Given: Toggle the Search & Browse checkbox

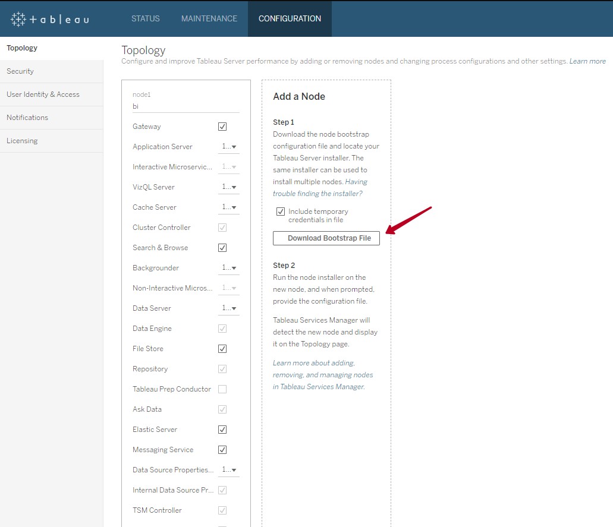Looking at the screenshot, I should 222,248.
